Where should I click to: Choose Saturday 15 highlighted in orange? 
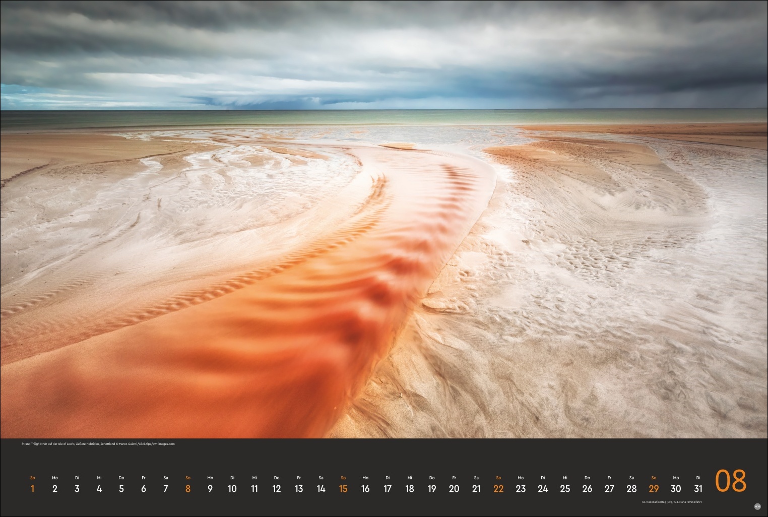pos(343,488)
